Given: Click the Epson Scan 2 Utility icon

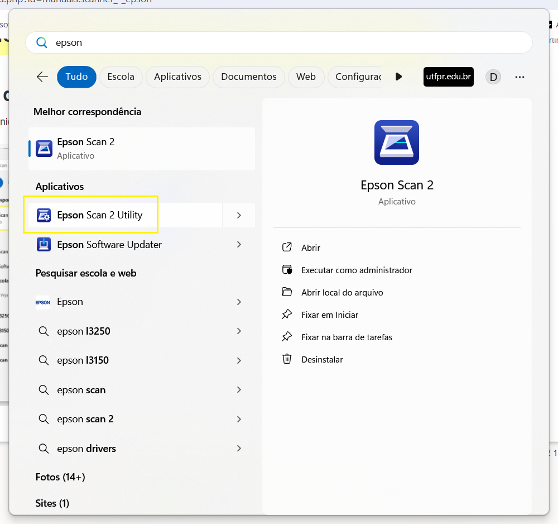Looking at the screenshot, I should [44, 215].
